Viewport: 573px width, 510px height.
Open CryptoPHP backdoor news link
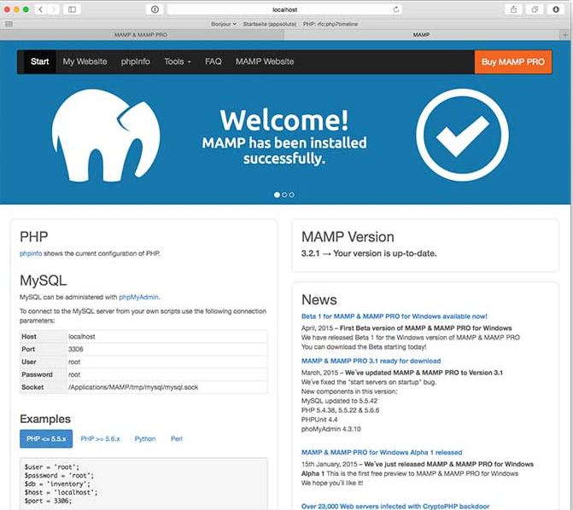coord(395,507)
